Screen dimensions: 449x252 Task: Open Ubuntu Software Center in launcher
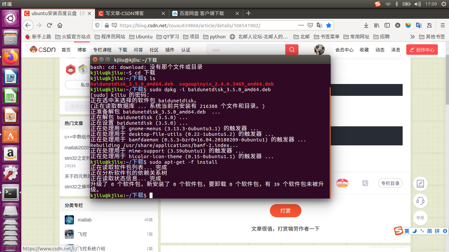tap(11, 134)
